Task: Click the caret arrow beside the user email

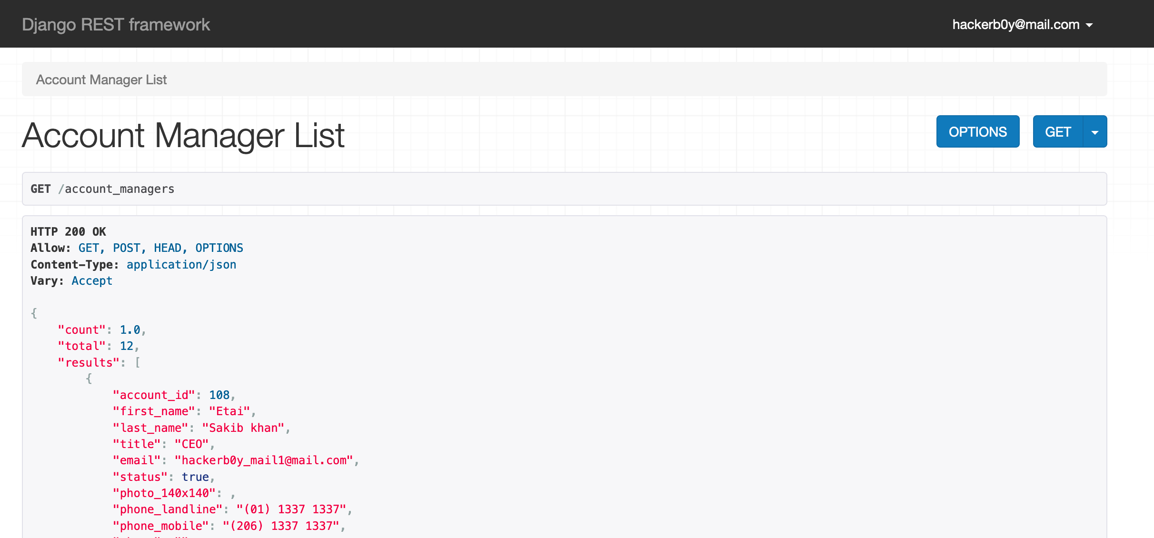Action: [1089, 25]
